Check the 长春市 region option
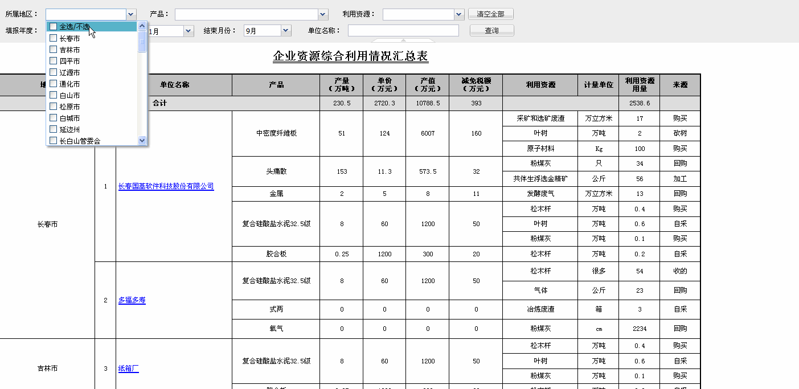 (53, 38)
